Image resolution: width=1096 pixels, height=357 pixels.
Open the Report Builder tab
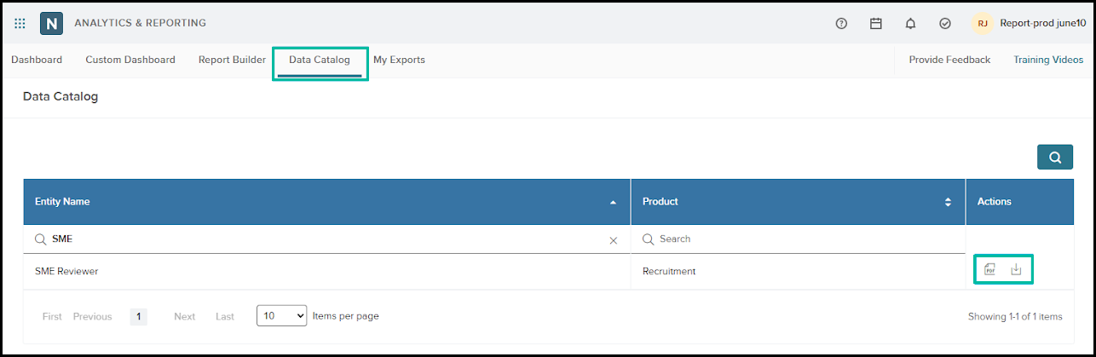click(x=232, y=60)
